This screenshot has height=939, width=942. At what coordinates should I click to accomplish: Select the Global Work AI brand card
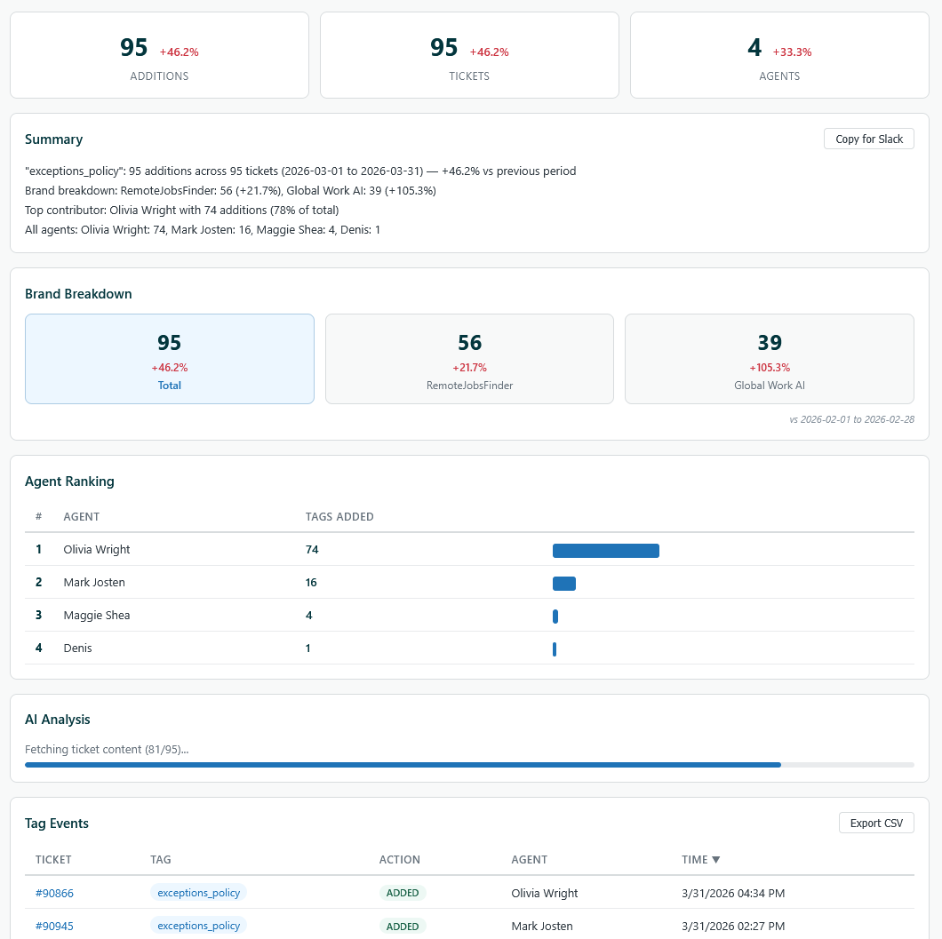(770, 358)
